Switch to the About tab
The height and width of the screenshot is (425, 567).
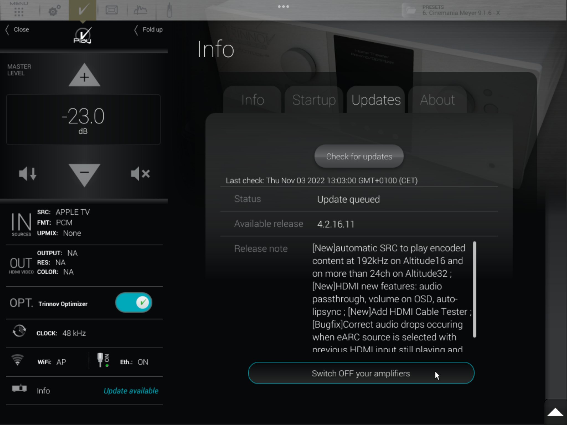click(x=437, y=100)
